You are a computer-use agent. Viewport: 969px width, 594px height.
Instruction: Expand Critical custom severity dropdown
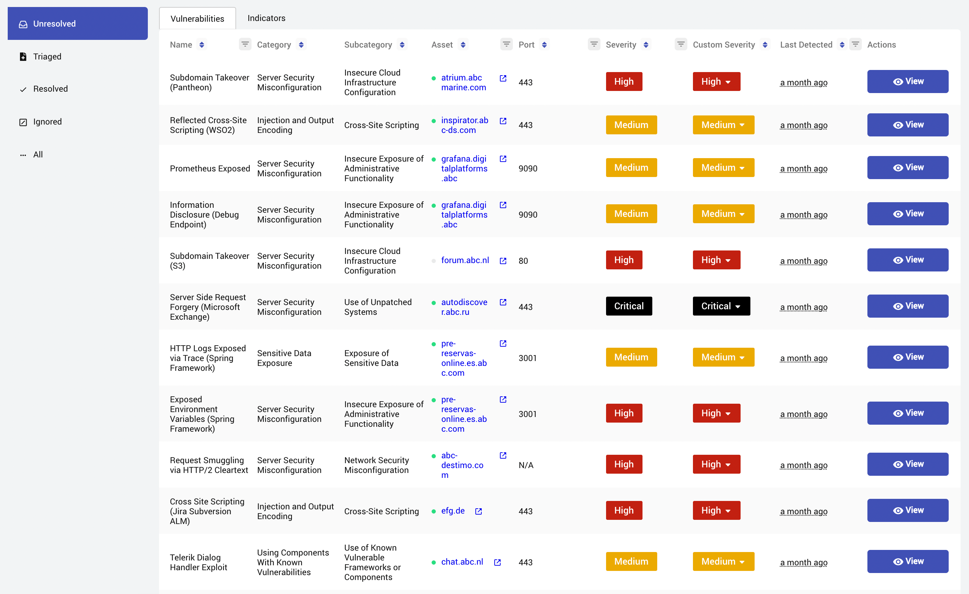pos(721,306)
